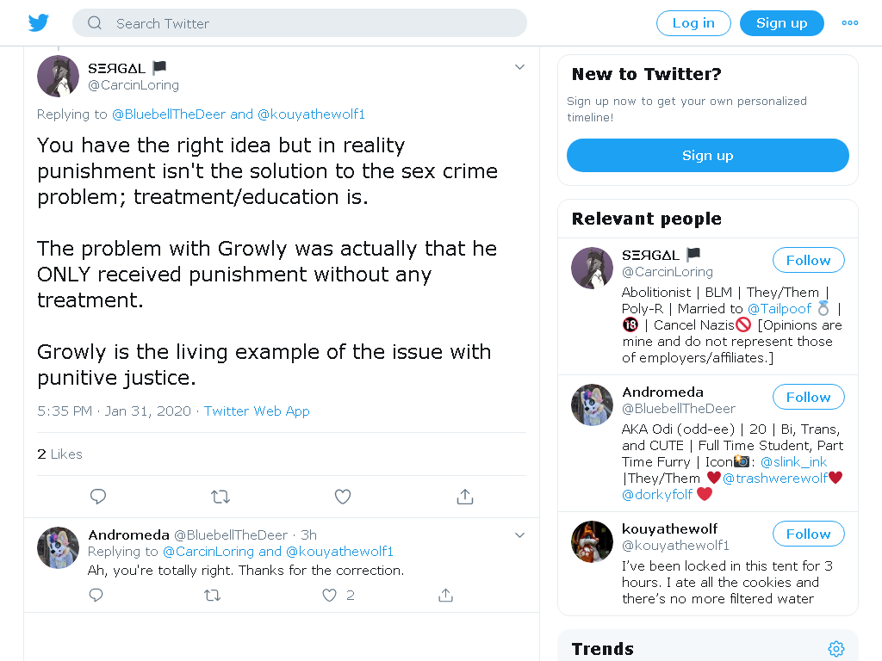This screenshot has width=882, height=661.
Task: Focus the Search Twitter field
Action: click(x=299, y=23)
